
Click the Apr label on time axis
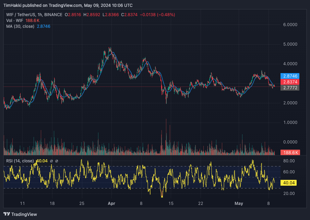click(111, 204)
